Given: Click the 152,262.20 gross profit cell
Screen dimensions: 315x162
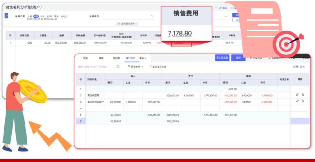Looking at the screenshot, I should 122,43.
